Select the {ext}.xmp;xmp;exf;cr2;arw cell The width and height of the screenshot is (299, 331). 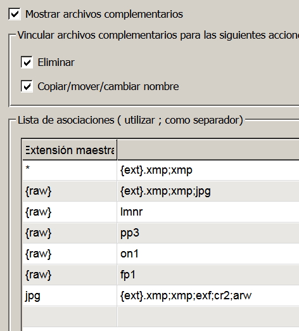point(208,295)
